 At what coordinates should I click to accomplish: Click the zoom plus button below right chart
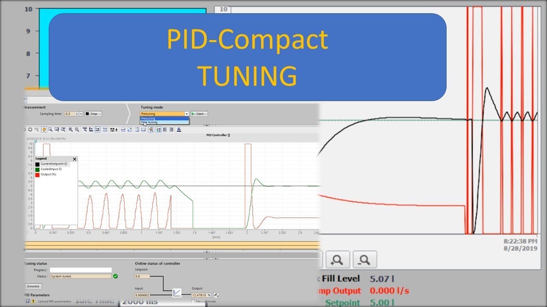tap(338, 259)
